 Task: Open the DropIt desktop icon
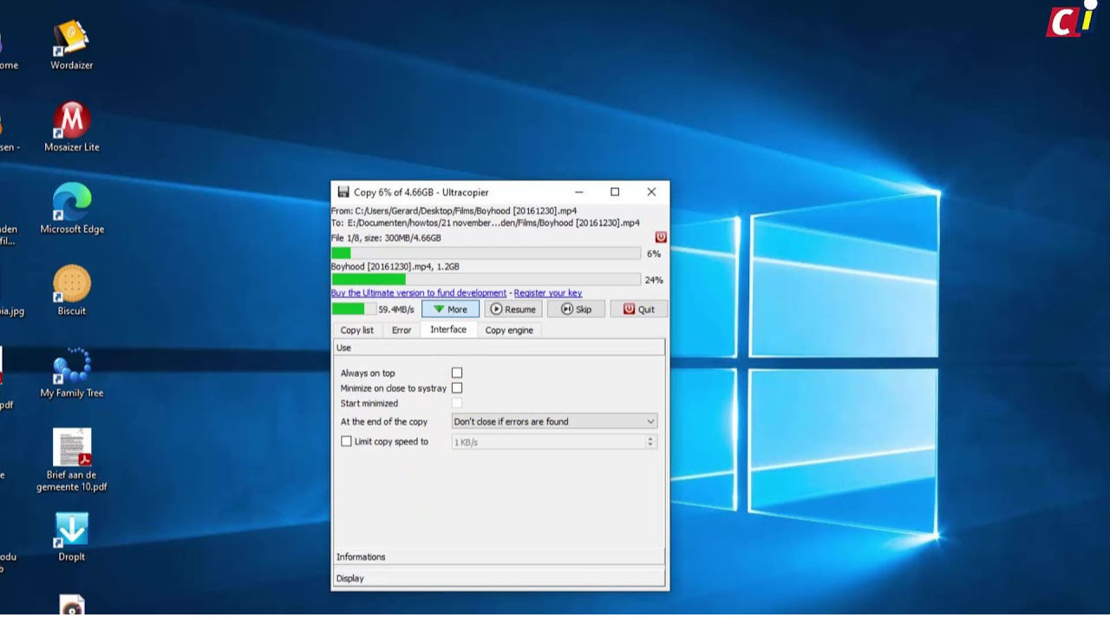(71, 530)
